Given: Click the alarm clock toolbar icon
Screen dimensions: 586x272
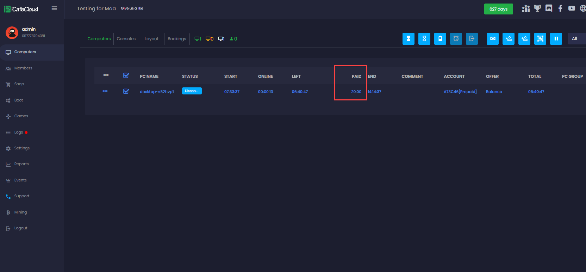Looking at the screenshot, I should click(456, 39).
